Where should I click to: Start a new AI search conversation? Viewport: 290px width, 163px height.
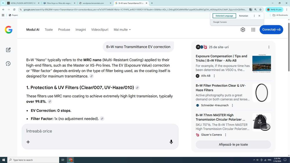tap(8, 50)
